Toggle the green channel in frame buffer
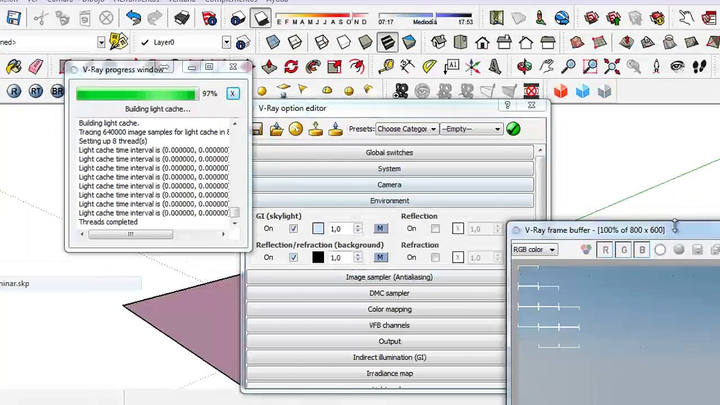720x405 pixels. 624,250
